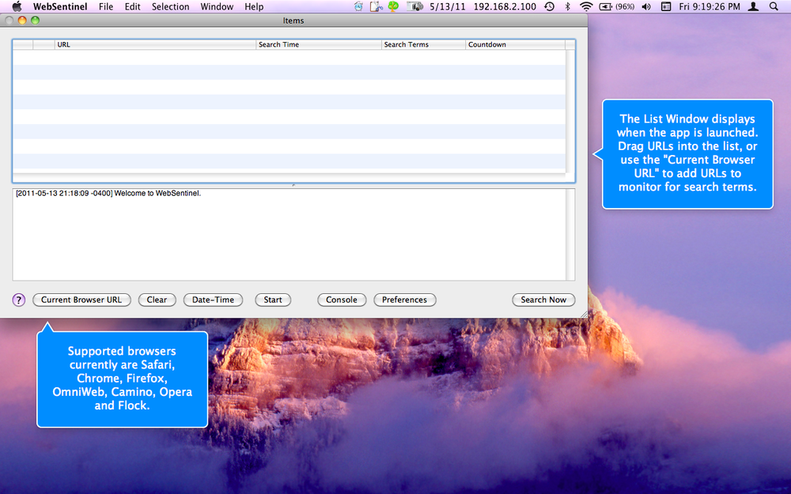Open the user account menu icon

point(753,6)
